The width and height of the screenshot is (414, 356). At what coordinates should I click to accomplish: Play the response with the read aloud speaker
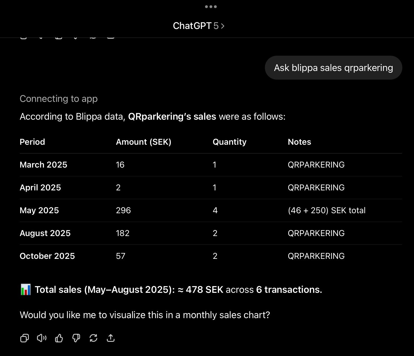point(42,338)
